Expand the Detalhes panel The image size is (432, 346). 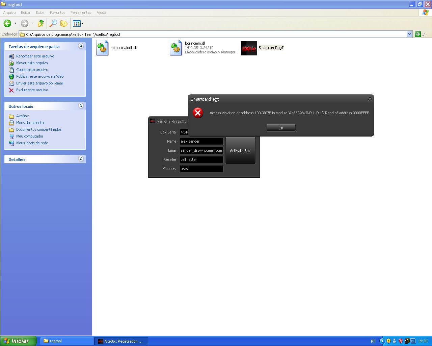[x=81, y=159]
